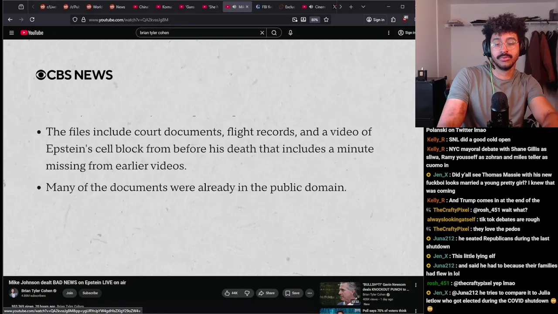The height and width of the screenshot is (314, 558).
Task: Open a new browser tab
Action: coord(350,7)
